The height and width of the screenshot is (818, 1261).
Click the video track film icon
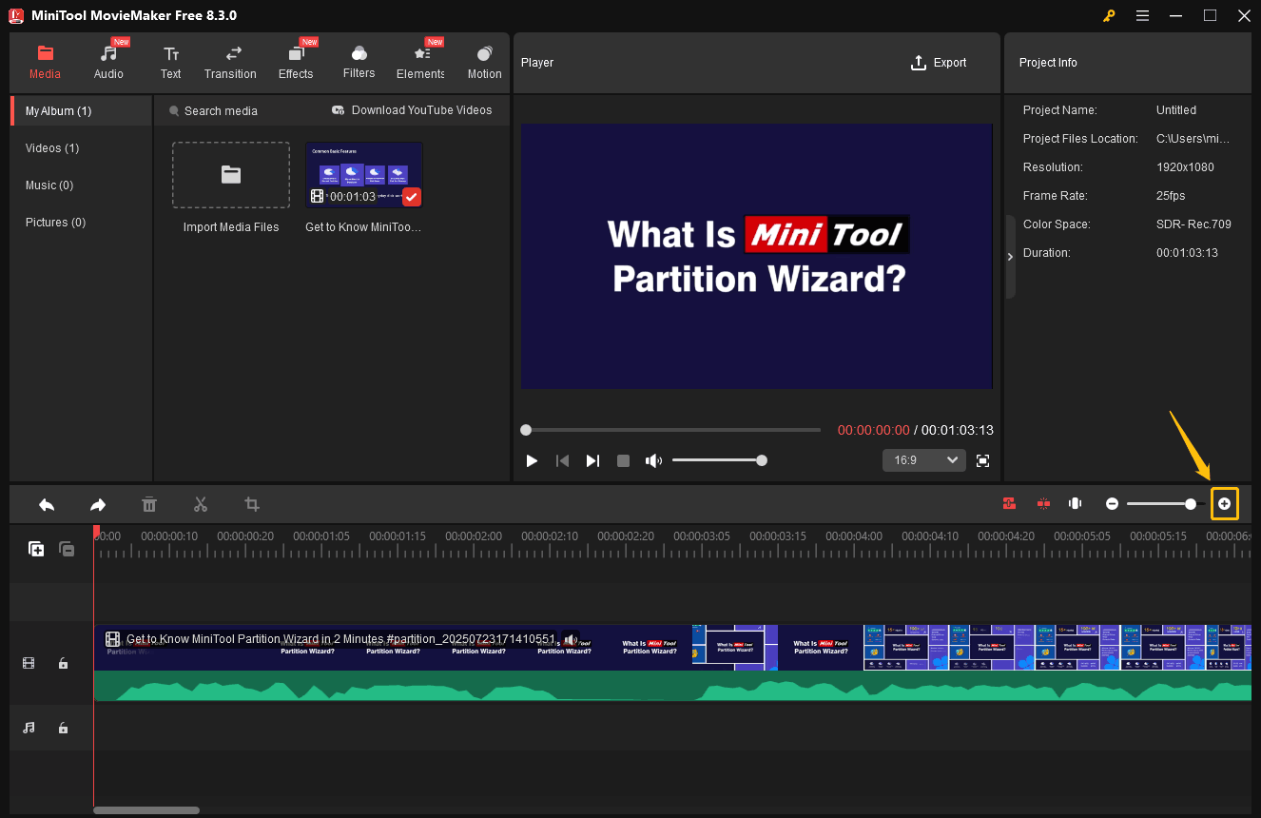click(x=29, y=663)
